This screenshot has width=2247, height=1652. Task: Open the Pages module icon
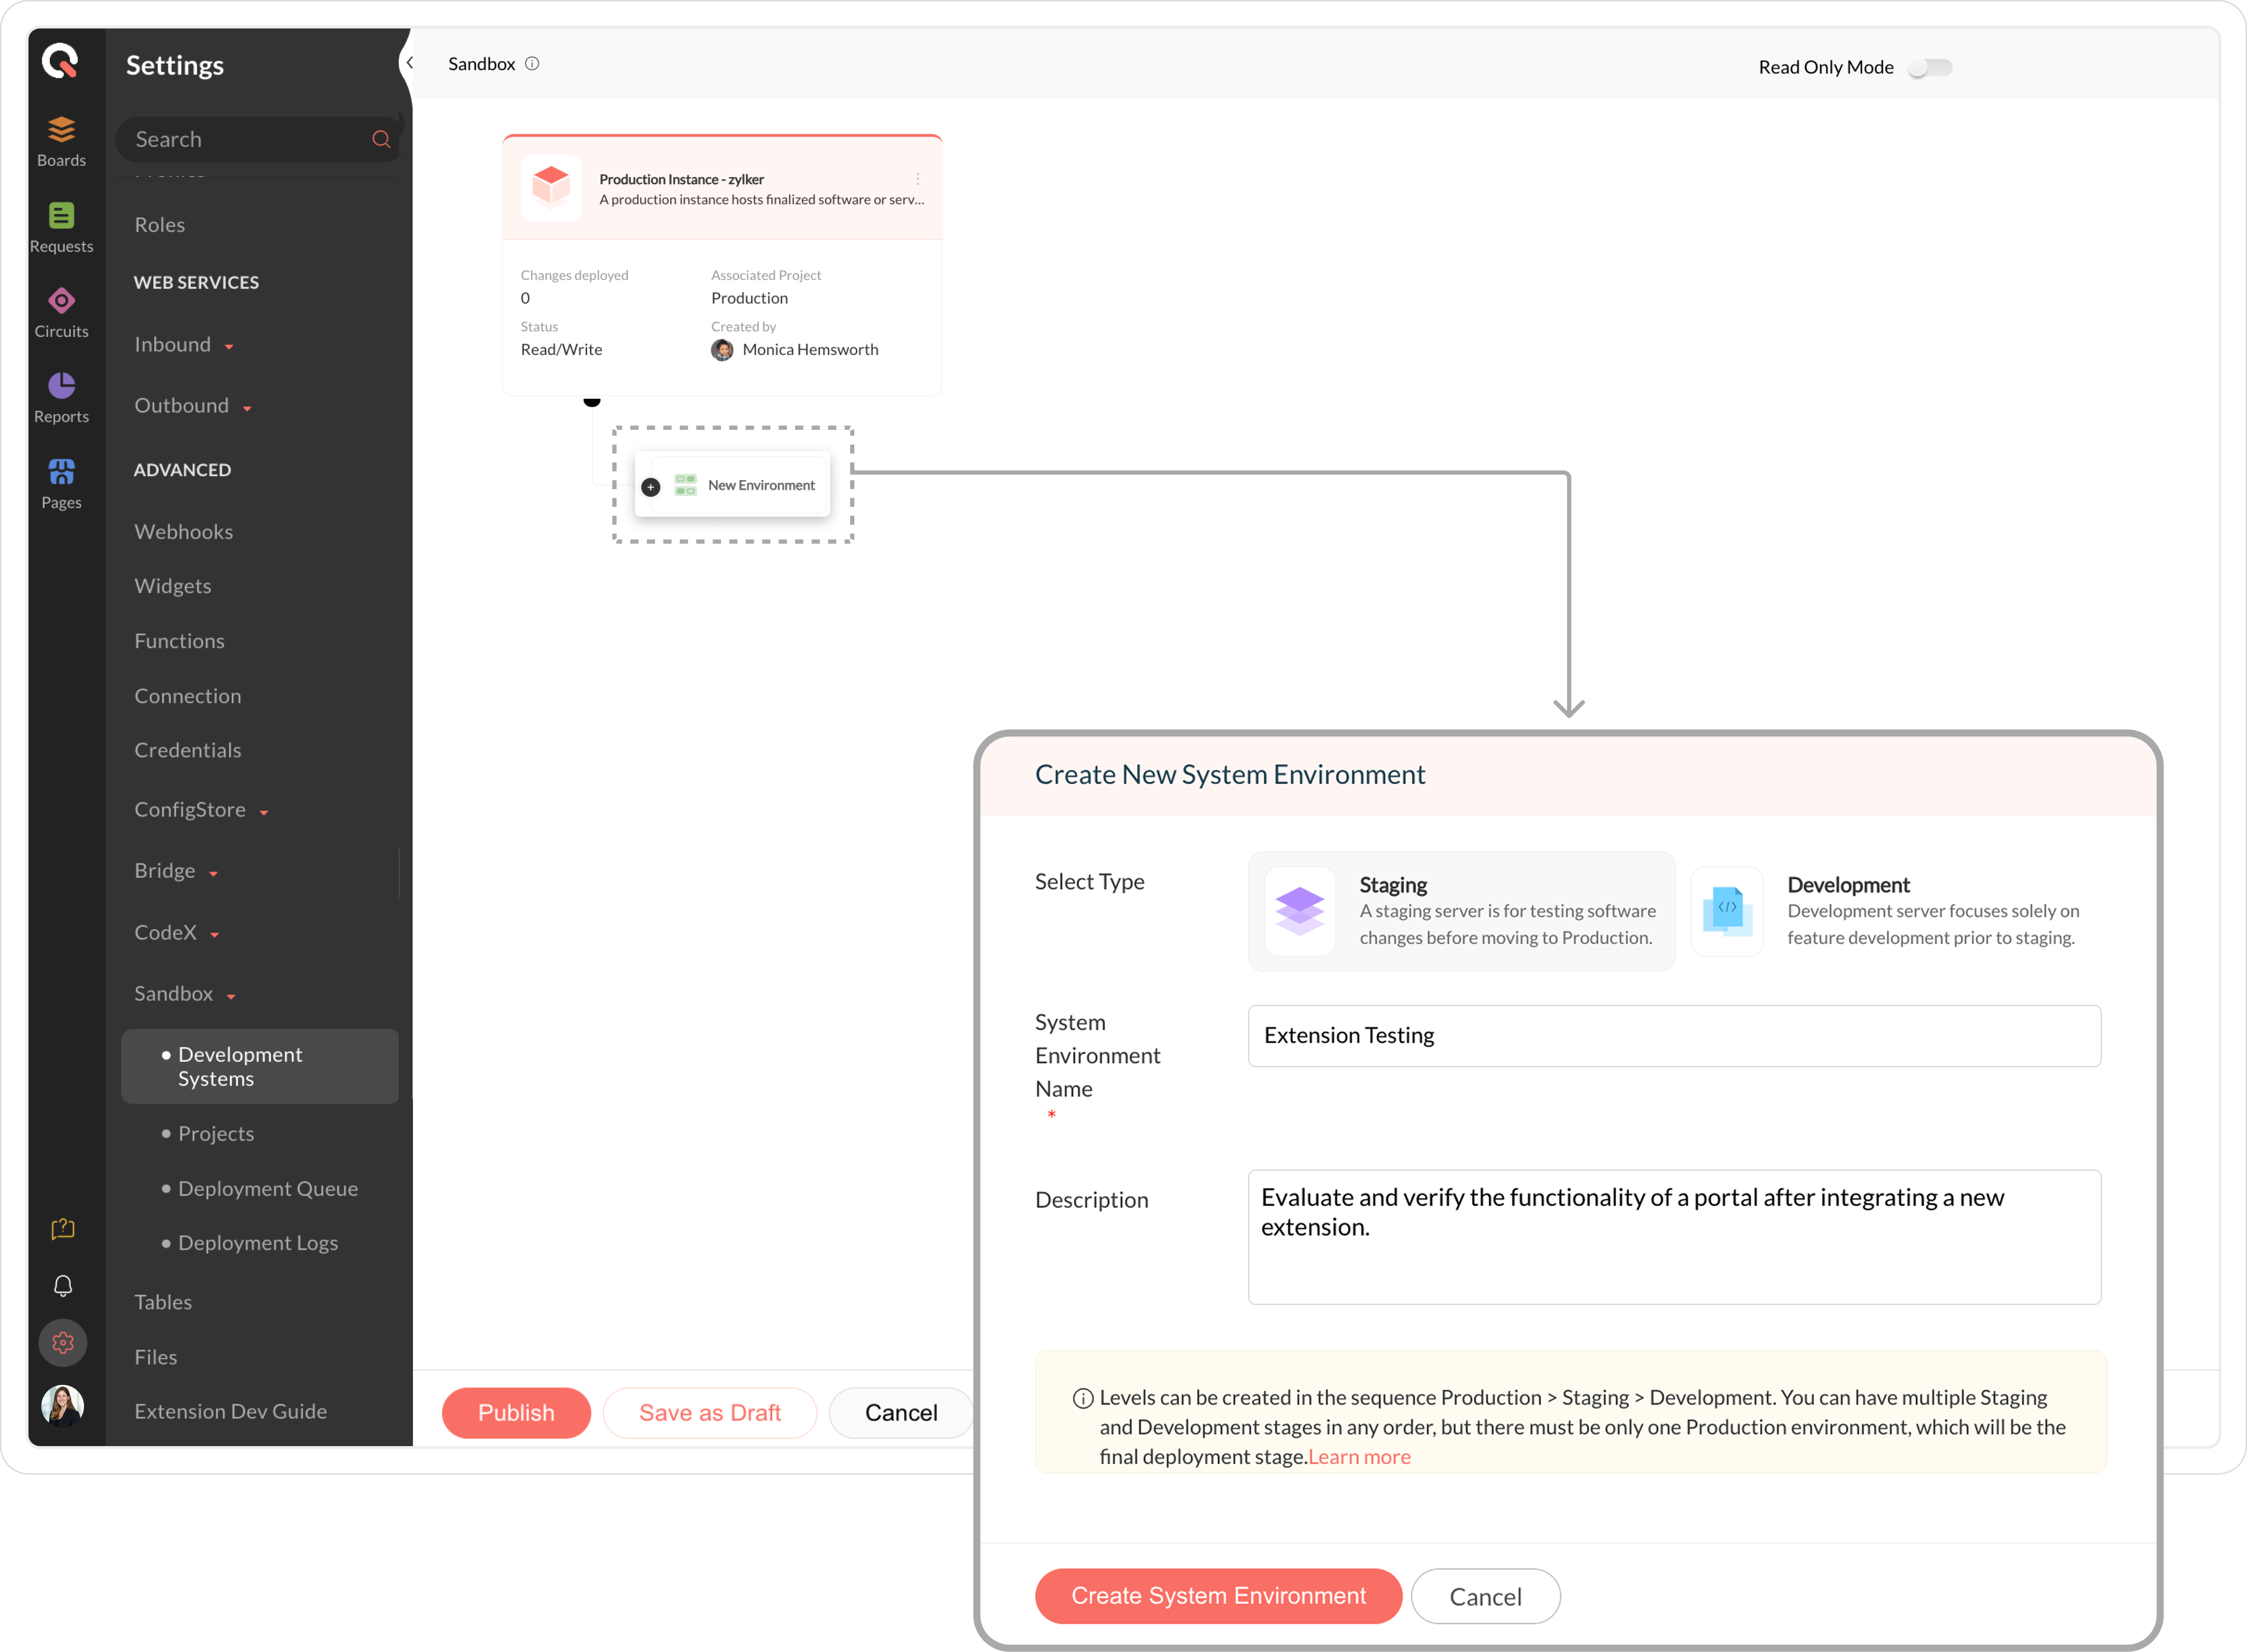coord(61,472)
